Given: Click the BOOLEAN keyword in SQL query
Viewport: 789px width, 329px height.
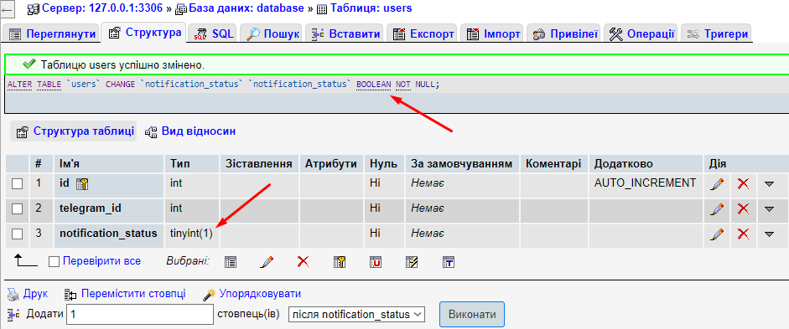Looking at the screenshot, I should click(x=373, y=85).
